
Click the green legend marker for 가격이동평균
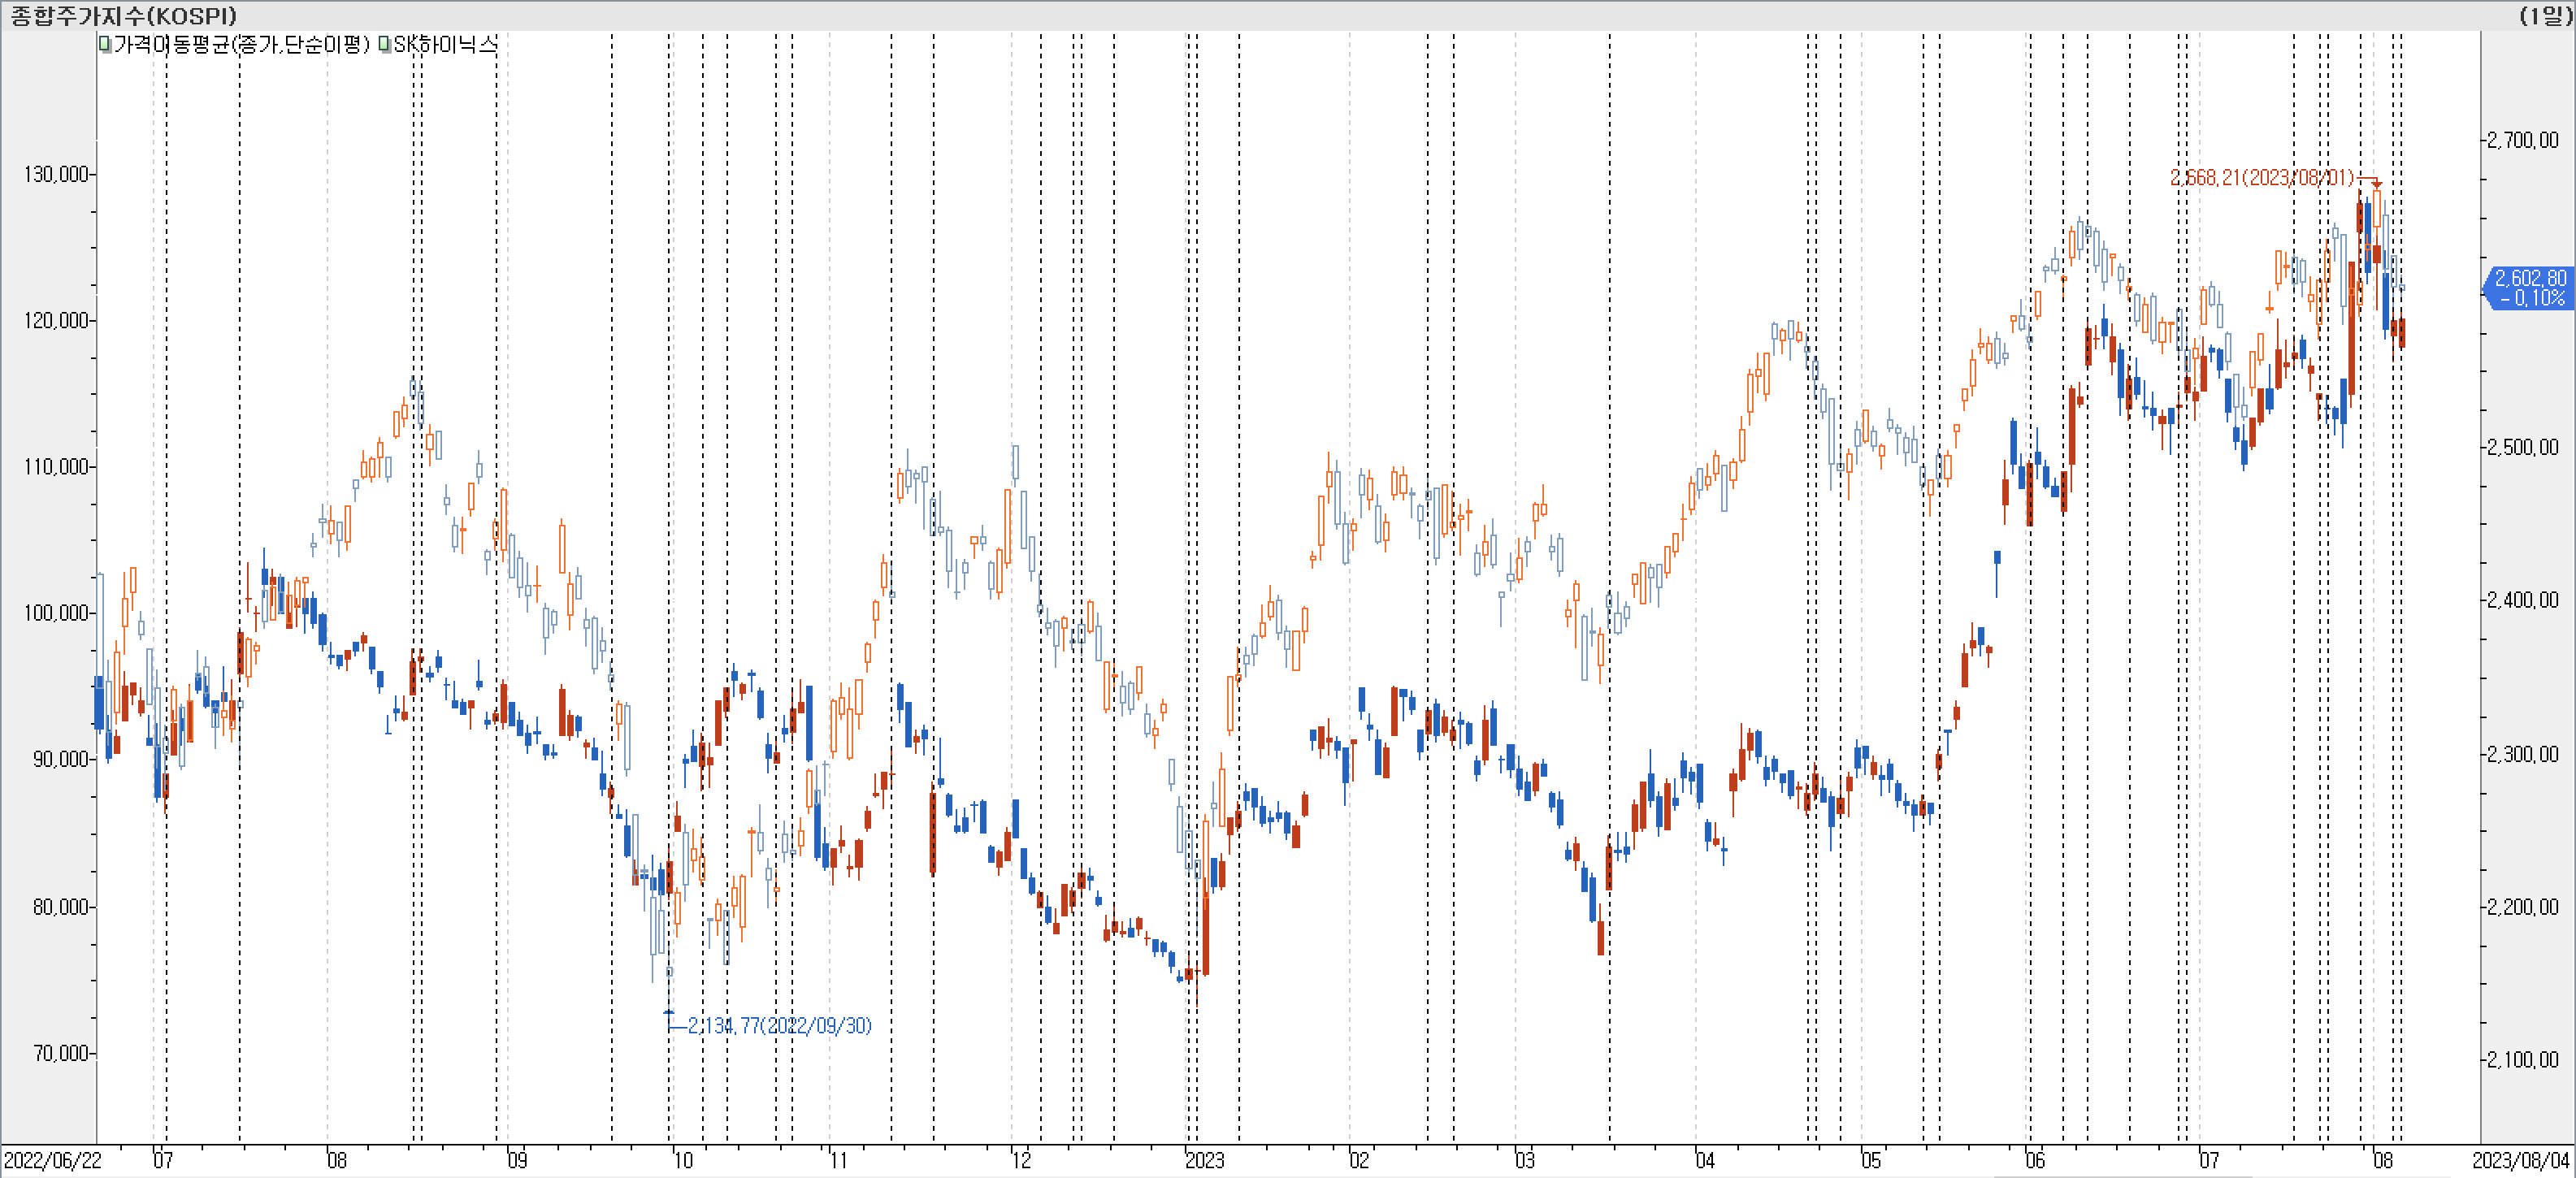point(105,44)
